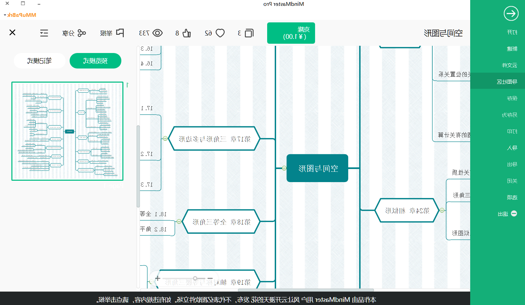Switch to Notes mode (笔记模式)

40,61
